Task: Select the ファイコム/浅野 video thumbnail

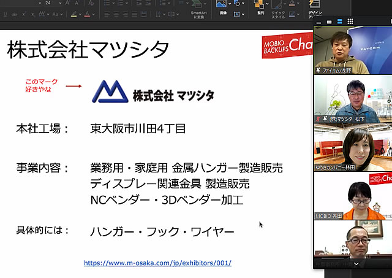Action: click(353, 50)
